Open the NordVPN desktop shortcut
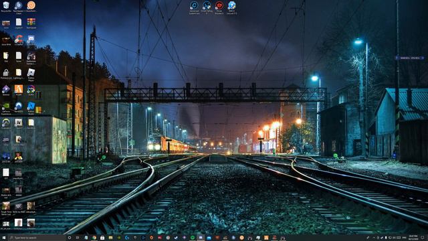Image resolution: width=428 pixels, height=241 pixels. (19, 107)
